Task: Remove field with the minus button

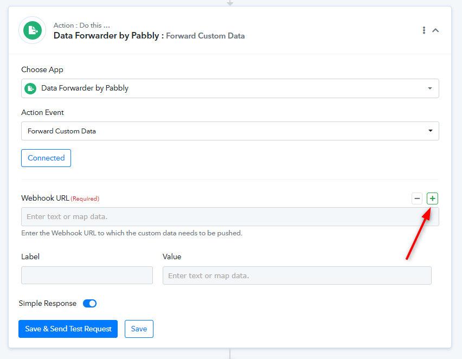Action: click(x=417, y=198)
